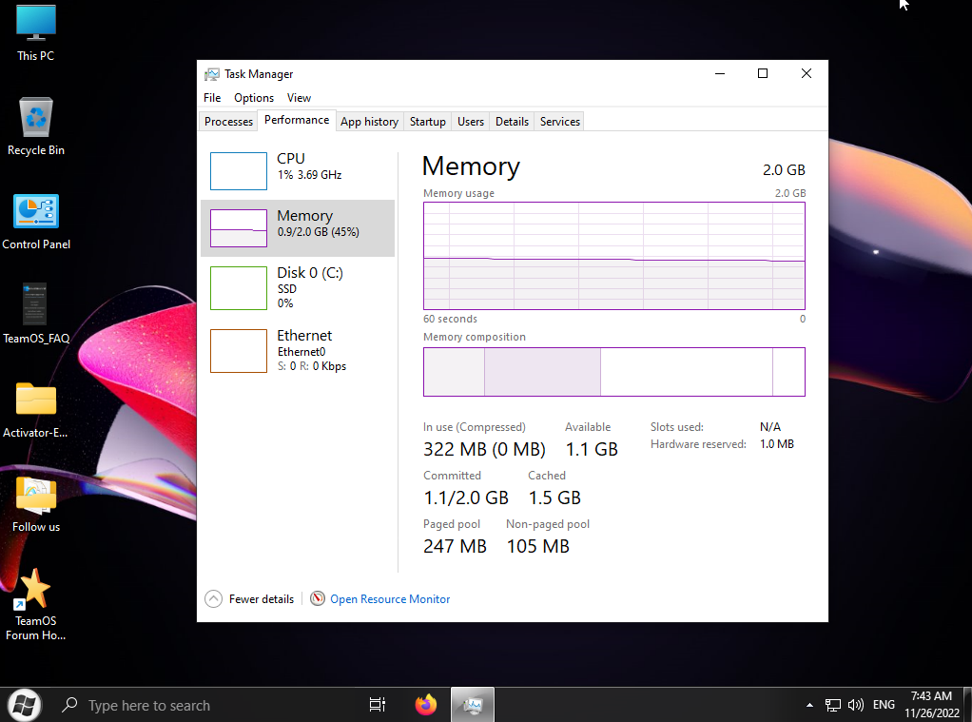Select the CPU performance item
The image size is (972, 722).
(298, 170)
